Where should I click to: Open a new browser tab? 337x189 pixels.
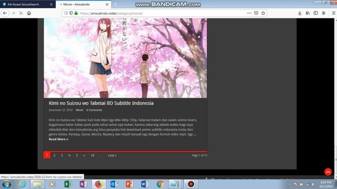coord(115,4)
